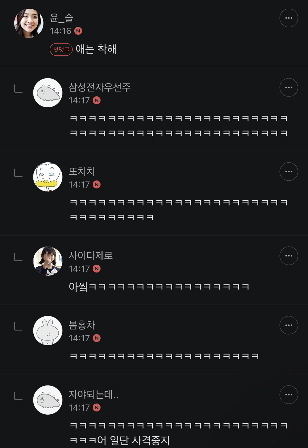Tap 윤_슬's profile photo
The width and height of the screenshot is (308, 448).
(x=29, y=23)
